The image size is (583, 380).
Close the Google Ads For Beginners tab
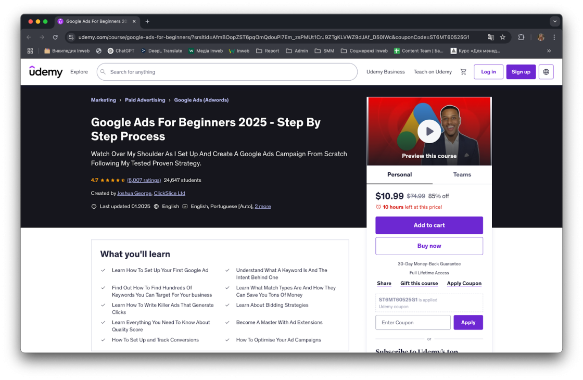(x=134, y=21)
